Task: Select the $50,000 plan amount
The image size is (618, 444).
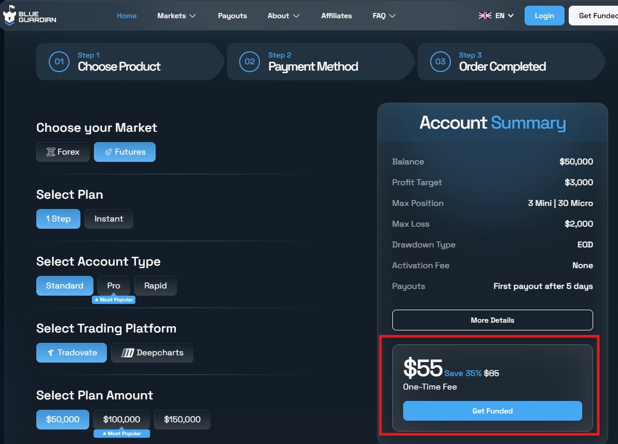Action: tap(63, 420)
